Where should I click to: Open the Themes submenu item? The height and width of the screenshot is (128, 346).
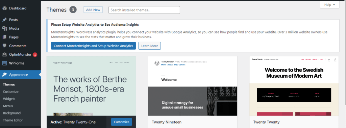point(9,84)
